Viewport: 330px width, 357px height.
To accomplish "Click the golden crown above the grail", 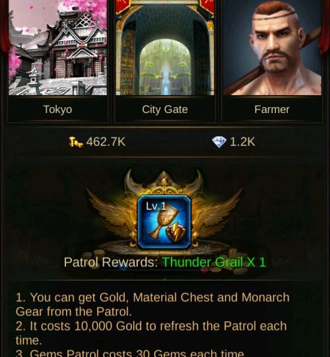I will (164, 182).
